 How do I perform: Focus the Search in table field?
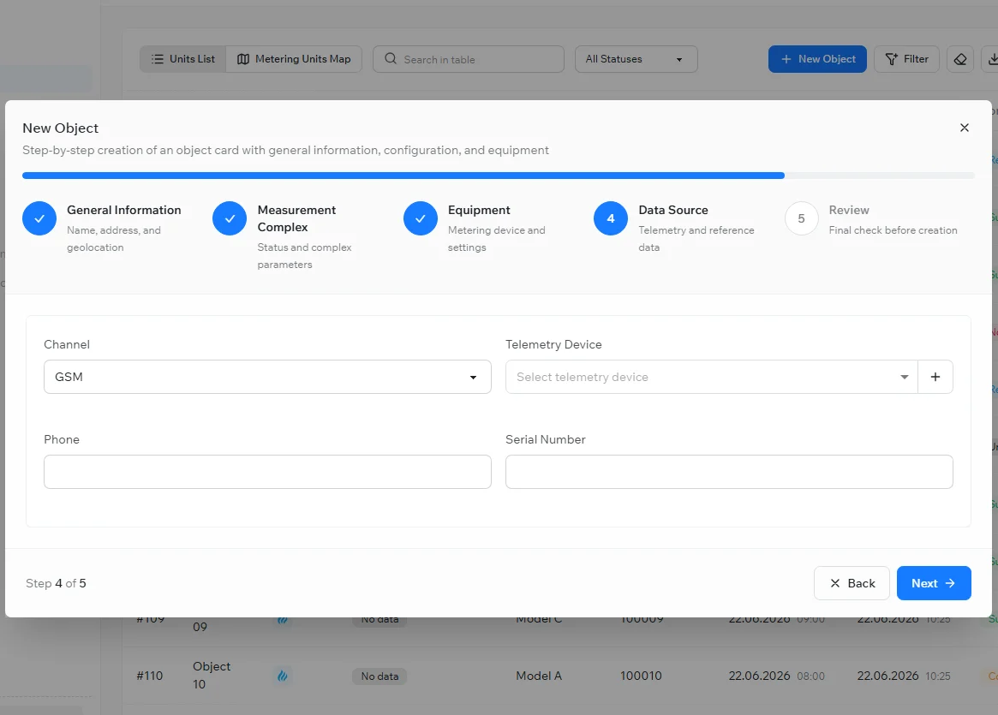(x=469, y=59)
